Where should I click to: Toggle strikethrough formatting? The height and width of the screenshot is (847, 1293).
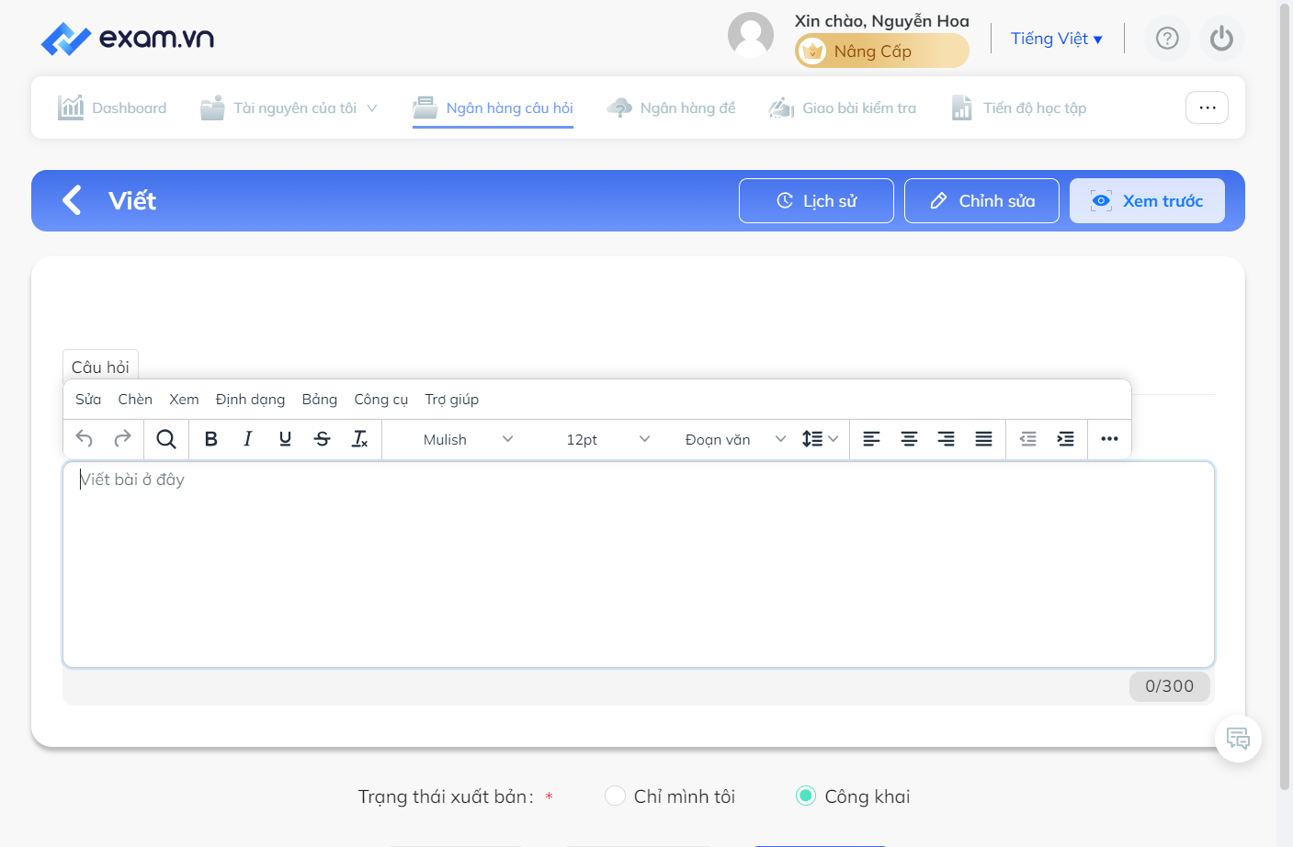323,439
